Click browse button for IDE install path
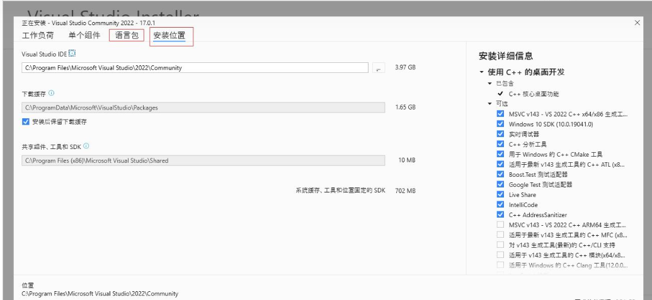652x300 pixels. coord(379,68)
